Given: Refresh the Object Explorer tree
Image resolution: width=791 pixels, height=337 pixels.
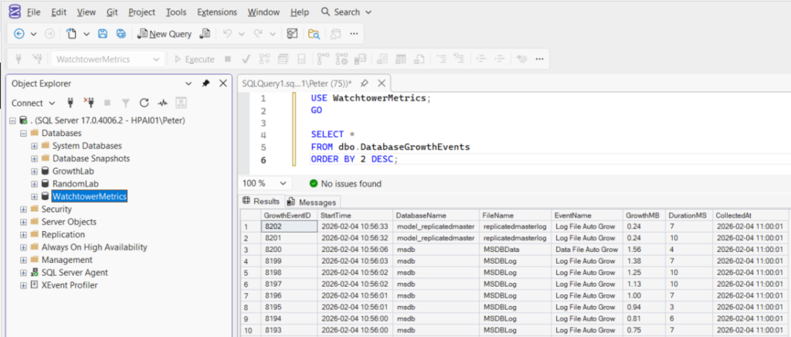Looking at the screenshot, I should tap(144, 103).
